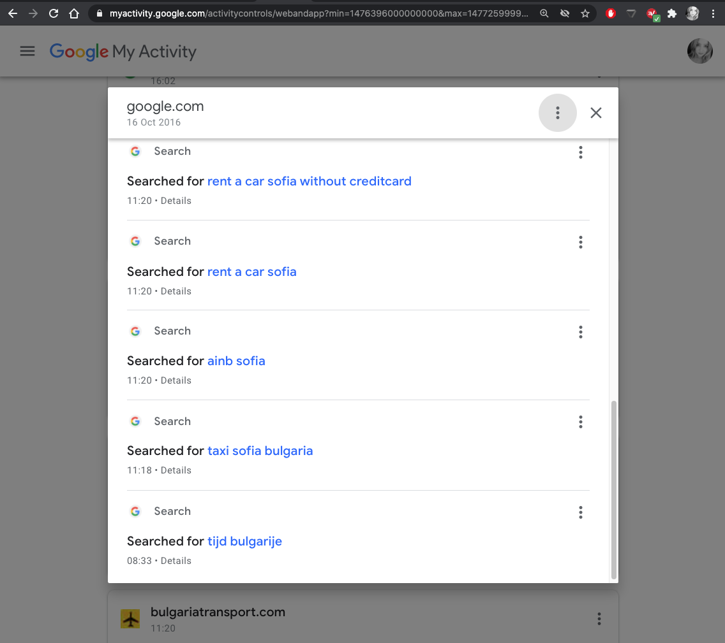Click the Google My Activity logo
The width and height of the screenshot is (725, 643).
[x=123, y=52]
